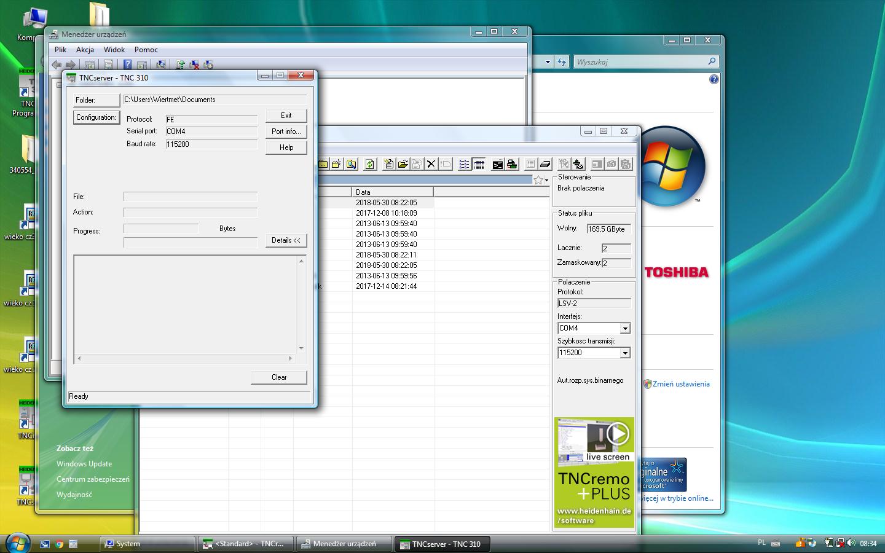Click the printer icon in TNCremo toolbar
The width and height of the screenshot is (885, 553).
point(511,164)
